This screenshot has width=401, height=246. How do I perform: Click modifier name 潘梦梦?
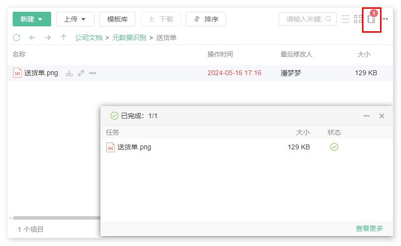(291, 73)
